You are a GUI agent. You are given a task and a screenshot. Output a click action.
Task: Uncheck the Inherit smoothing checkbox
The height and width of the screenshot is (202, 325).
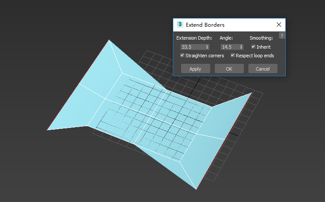tap(253, 47)
